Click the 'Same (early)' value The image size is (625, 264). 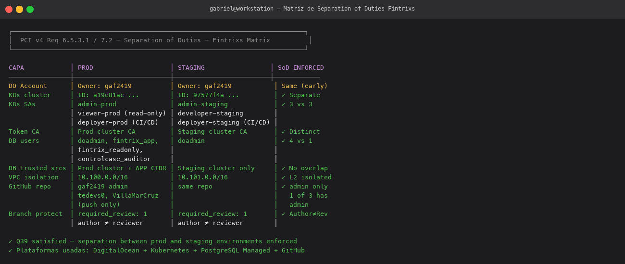pos(305,86)
